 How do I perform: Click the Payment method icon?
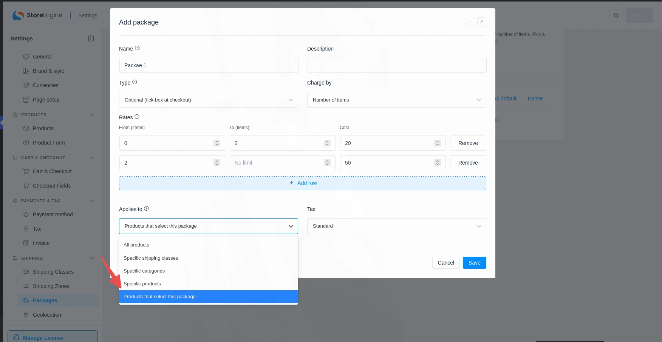(x=26, y=214)
